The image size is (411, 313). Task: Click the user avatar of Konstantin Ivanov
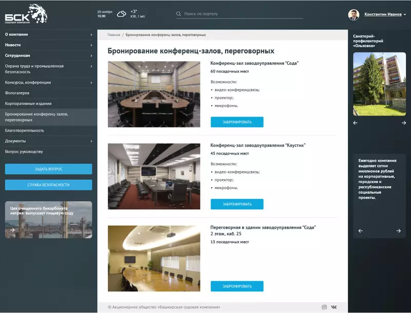tap(353, 14)
